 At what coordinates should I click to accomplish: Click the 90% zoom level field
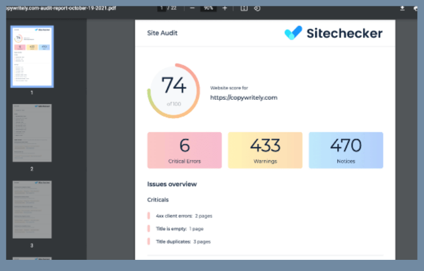[x=208, y=8]
